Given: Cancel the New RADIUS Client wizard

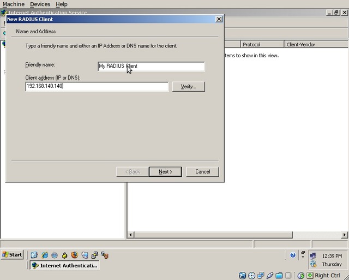Looking at the screenshot, I should (202, 171).
